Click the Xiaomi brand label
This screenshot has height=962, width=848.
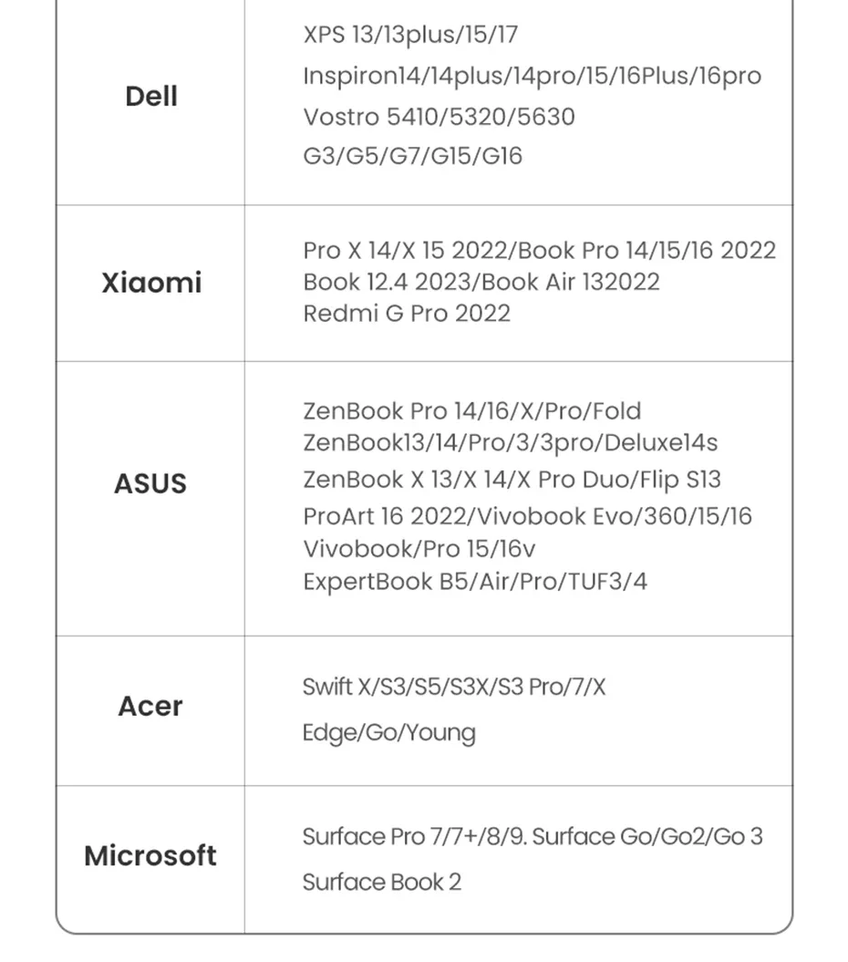tap(151, 283)
